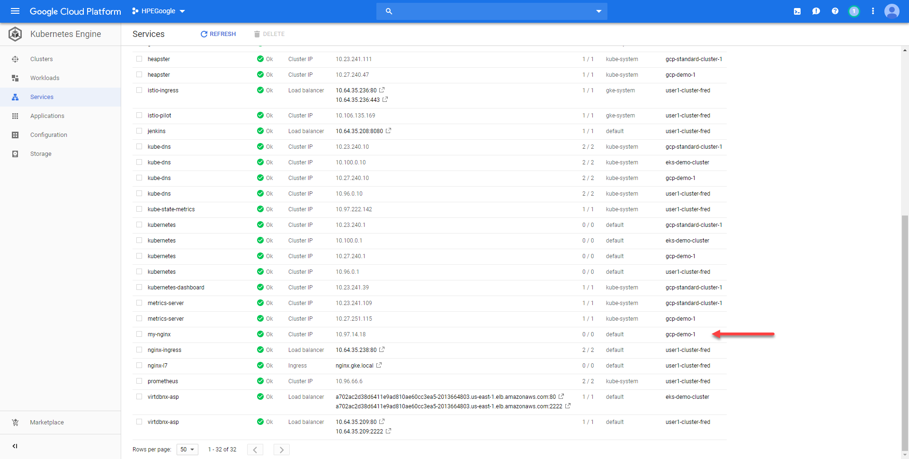Viewport: 909px width, 459px height.
Task: Click the search magnifier icon
Action: tap(389, 11)
